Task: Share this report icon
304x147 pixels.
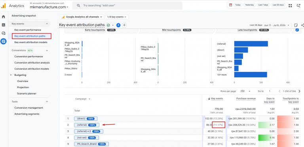Action: 302,25
